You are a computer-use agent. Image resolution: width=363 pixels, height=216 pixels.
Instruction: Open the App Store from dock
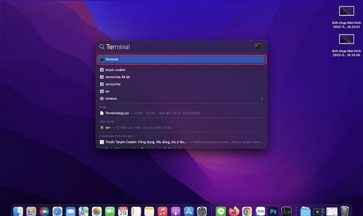coord(189,211)
